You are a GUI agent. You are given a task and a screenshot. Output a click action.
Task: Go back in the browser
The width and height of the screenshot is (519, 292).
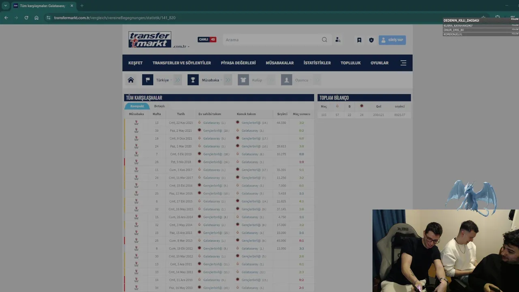pyautogui.click(x=6, y=18)
